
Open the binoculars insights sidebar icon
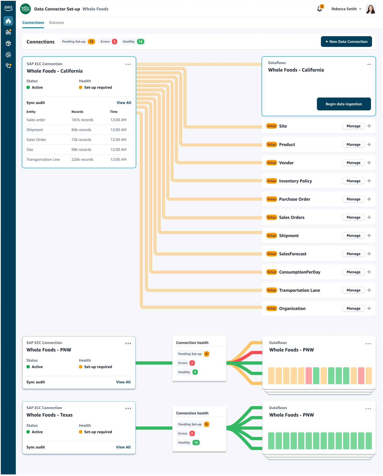[8, 32]
